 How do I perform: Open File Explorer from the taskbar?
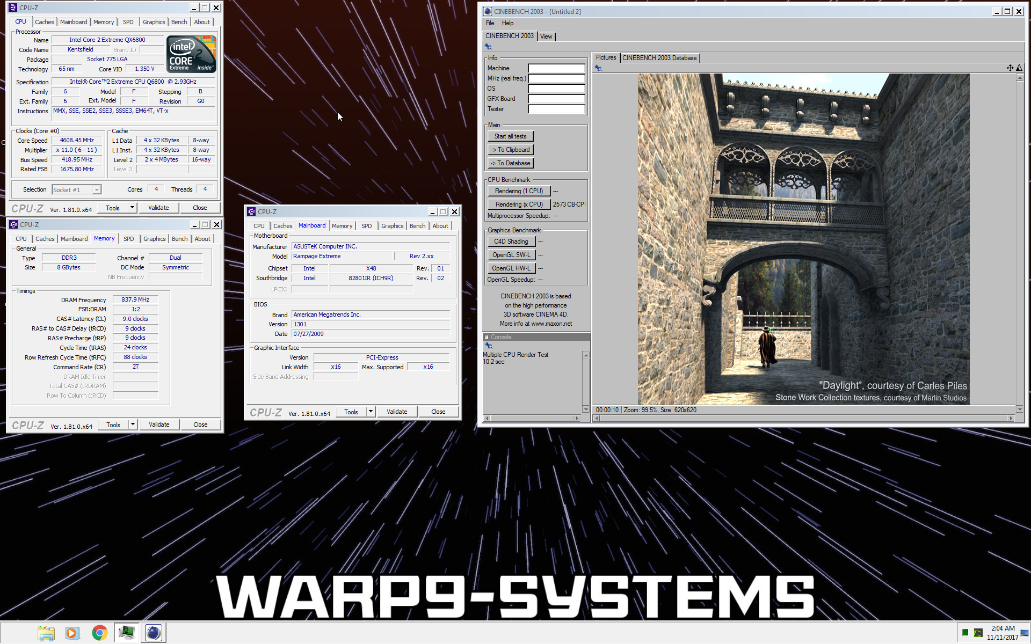tap(46, 633)
